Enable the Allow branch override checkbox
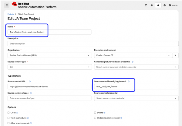 [x=8, y=123]
